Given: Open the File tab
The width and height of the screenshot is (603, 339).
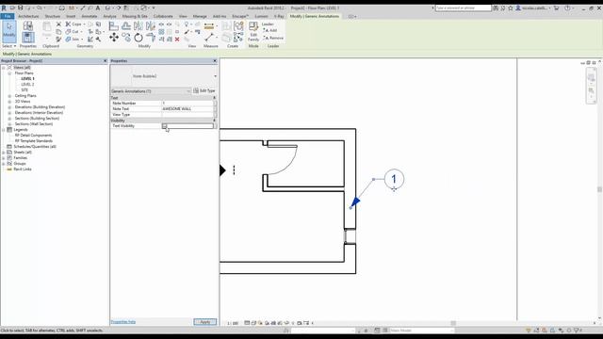Looking at the screenshot, I should [8, 16].
